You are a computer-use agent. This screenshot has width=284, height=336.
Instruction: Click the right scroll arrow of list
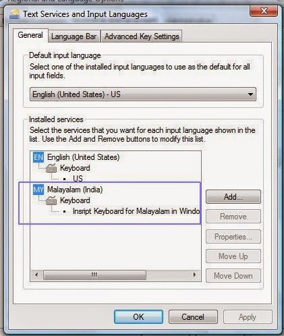coord(194,275)
